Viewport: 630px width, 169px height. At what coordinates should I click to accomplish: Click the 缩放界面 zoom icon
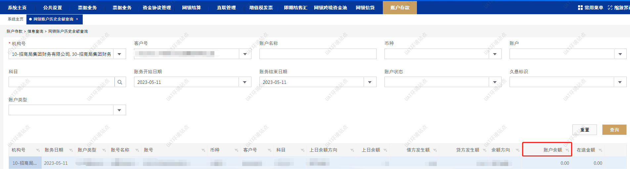coord(610,8)
